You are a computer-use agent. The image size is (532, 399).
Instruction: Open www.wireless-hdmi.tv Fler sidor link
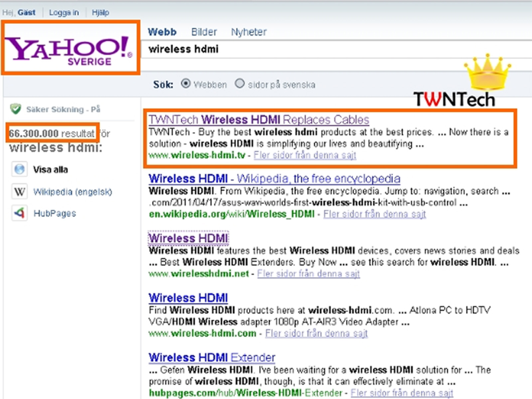click(x=305, y=155)
